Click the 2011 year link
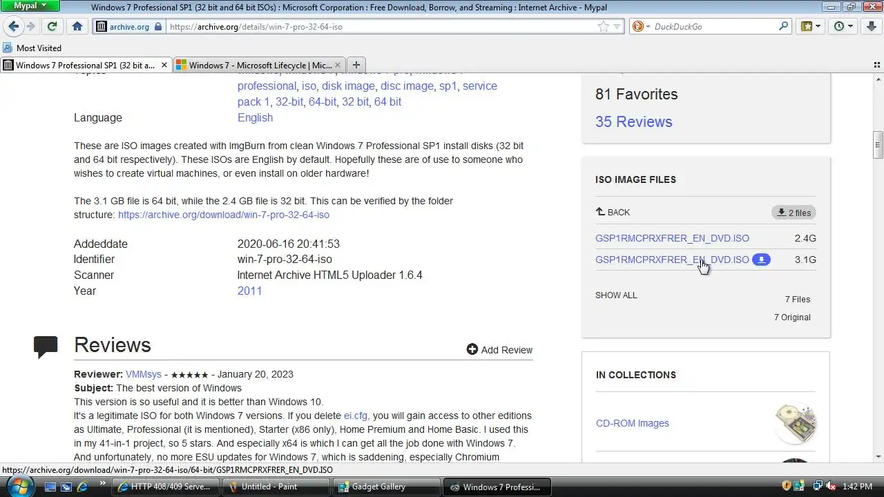The width and height of the screenshot is (884, 497). (249, 291)
